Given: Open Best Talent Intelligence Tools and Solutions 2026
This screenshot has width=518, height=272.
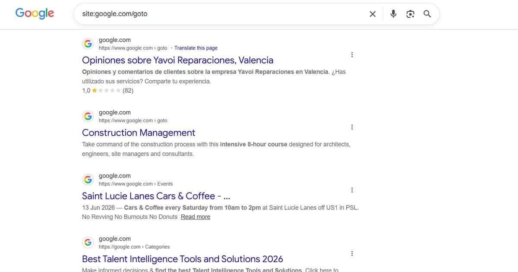Looking at the screenshot, I should coord(183,259).
